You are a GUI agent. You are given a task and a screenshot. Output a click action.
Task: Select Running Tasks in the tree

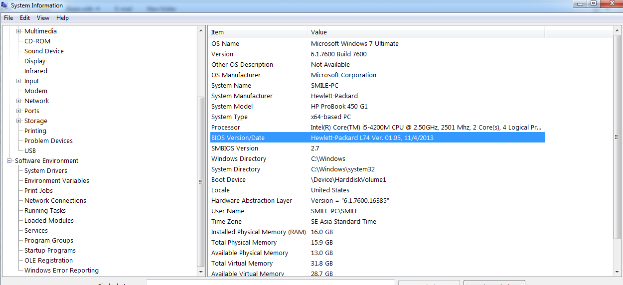click(45, 210)
